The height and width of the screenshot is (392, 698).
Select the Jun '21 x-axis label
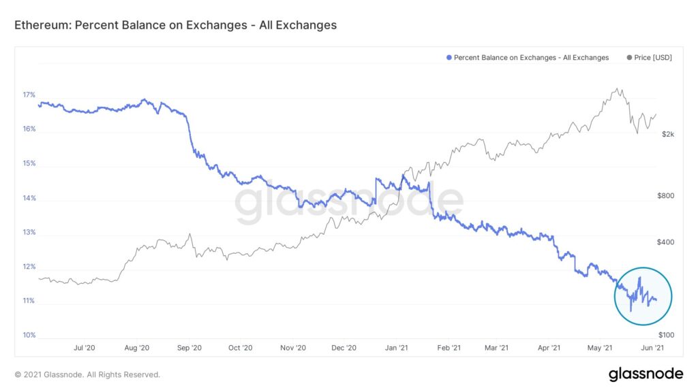pyautogui.click(x=652, y=348)
